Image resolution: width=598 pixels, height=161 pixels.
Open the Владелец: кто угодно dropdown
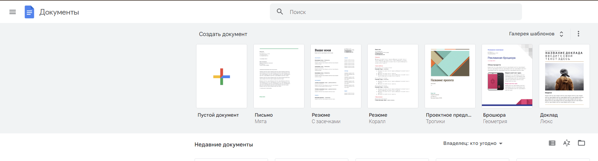click(x=473, y=143)
